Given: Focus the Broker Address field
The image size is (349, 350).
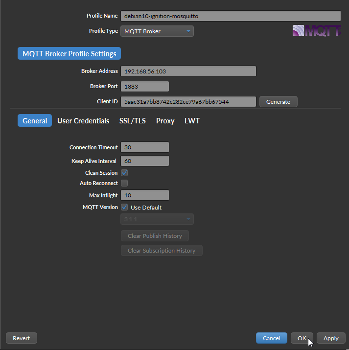Looking at the screenshot, I should click(188, 71).
